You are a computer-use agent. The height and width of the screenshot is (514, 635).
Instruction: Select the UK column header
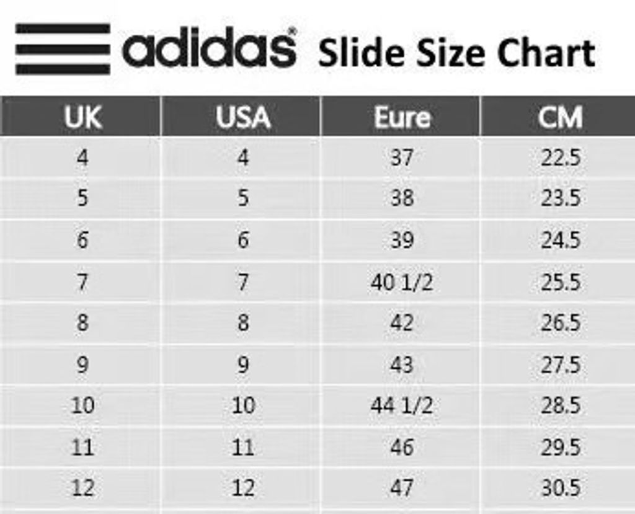click(x=82, y=117)
